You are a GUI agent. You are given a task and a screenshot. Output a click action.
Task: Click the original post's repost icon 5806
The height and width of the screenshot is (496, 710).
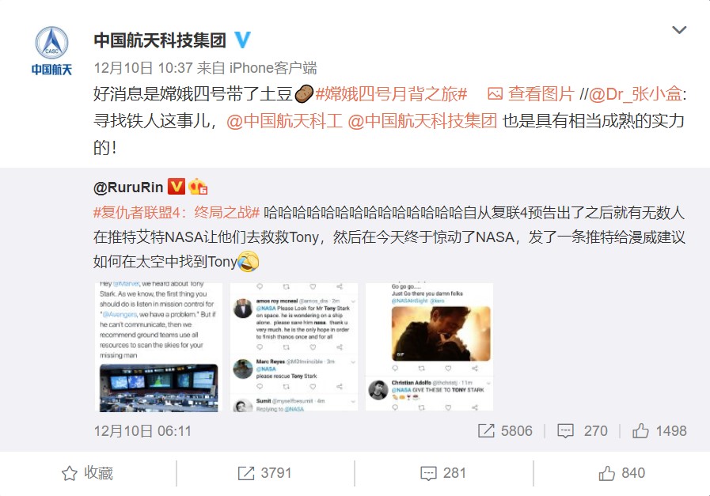click(x=505, y=431)
